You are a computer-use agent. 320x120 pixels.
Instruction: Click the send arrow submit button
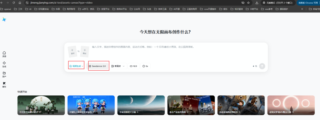click(262, 66)
